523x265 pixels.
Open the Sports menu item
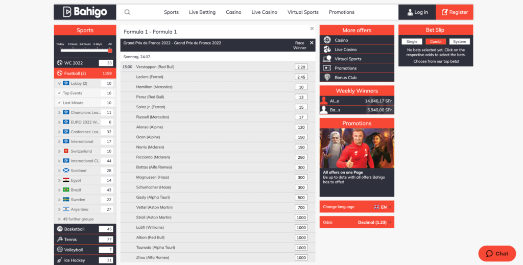[171, 12]
